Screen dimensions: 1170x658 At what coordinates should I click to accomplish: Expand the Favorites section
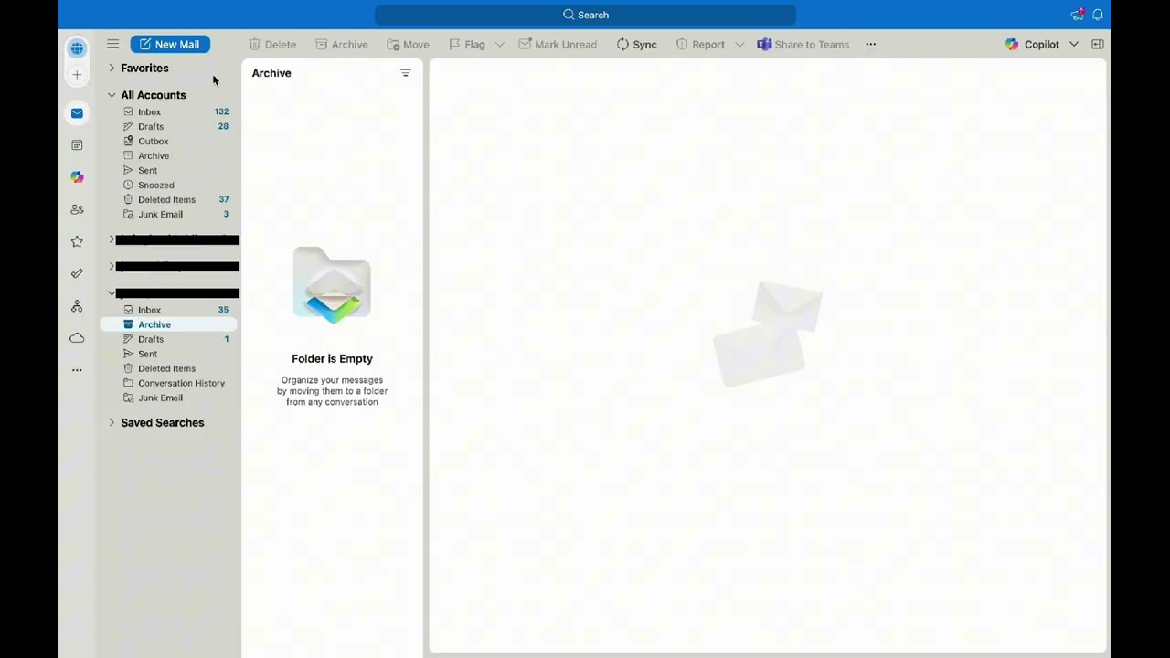[112, 68]
